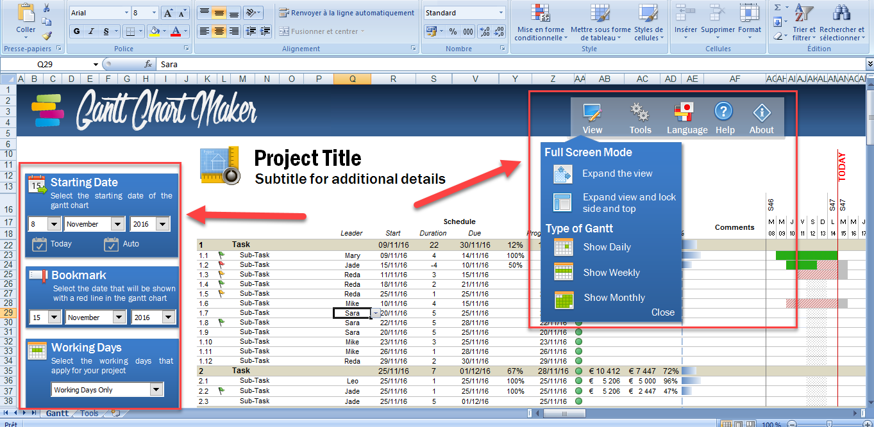Click the font color button

coord(176,31)
